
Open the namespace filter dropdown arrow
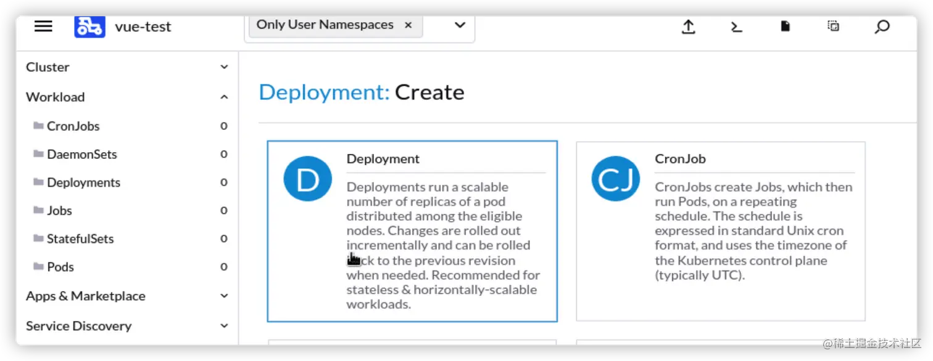click(x=460, y=25)
